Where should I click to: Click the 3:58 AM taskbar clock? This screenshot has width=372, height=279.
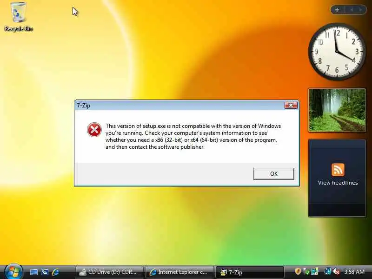tap(354, 272)
